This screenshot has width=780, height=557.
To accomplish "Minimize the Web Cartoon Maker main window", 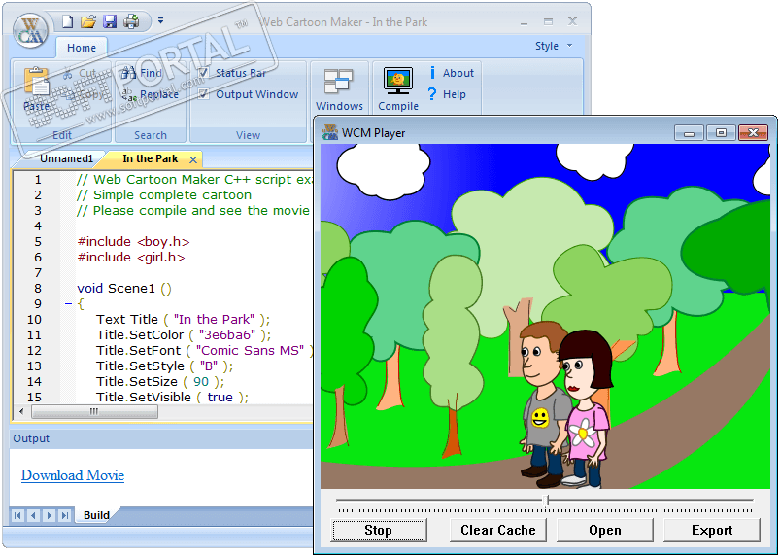I will (x=525, y=22).
